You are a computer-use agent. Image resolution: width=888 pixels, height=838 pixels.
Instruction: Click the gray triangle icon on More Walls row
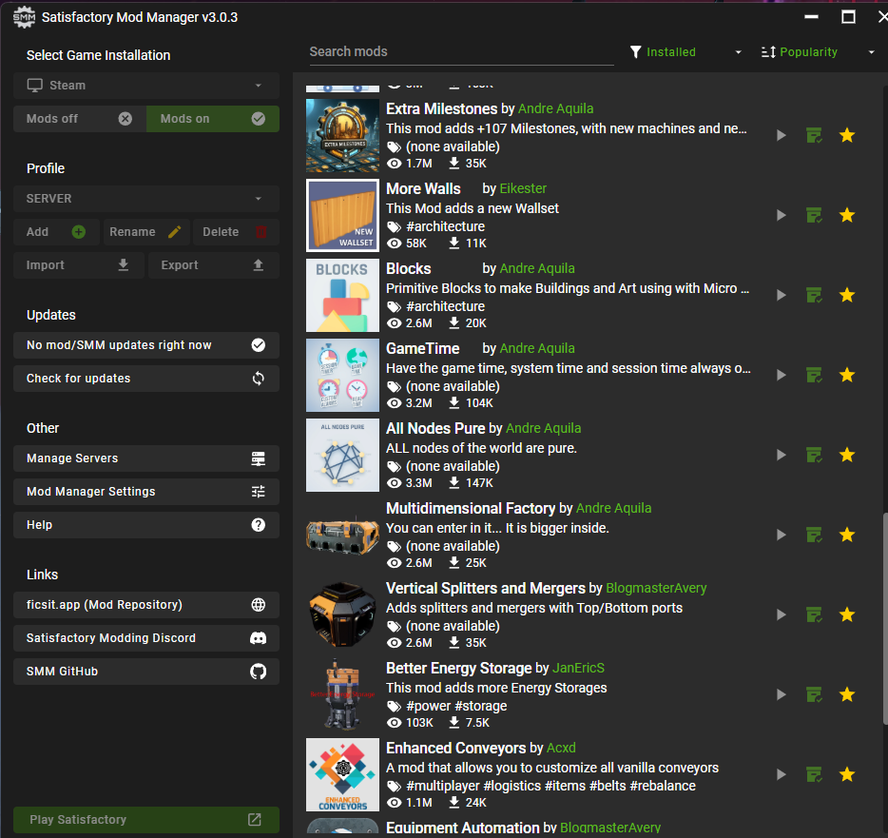pos(782,215)
